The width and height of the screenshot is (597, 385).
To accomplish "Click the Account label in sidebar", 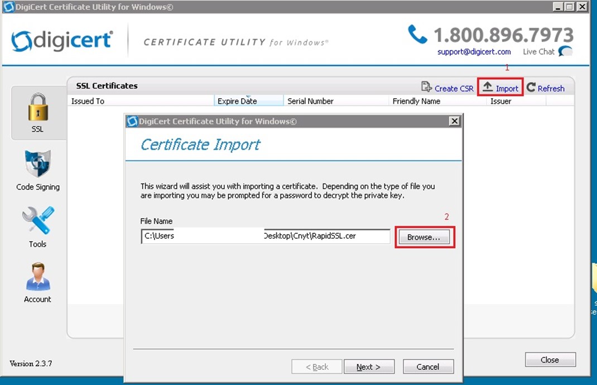I will (37, 299).
